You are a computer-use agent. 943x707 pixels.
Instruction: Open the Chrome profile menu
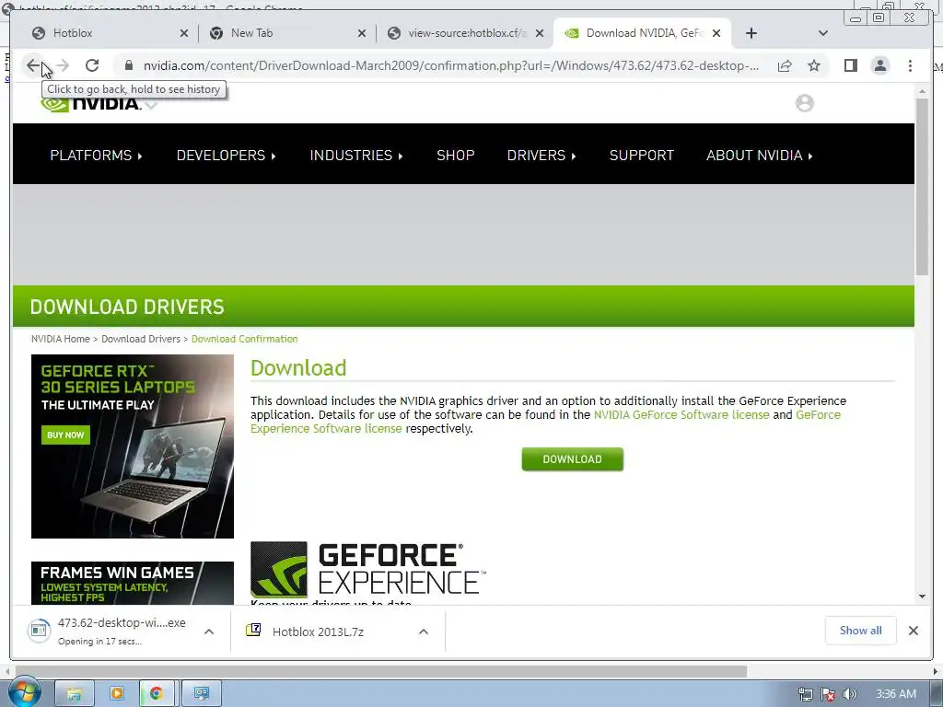(x=879, y=65)
